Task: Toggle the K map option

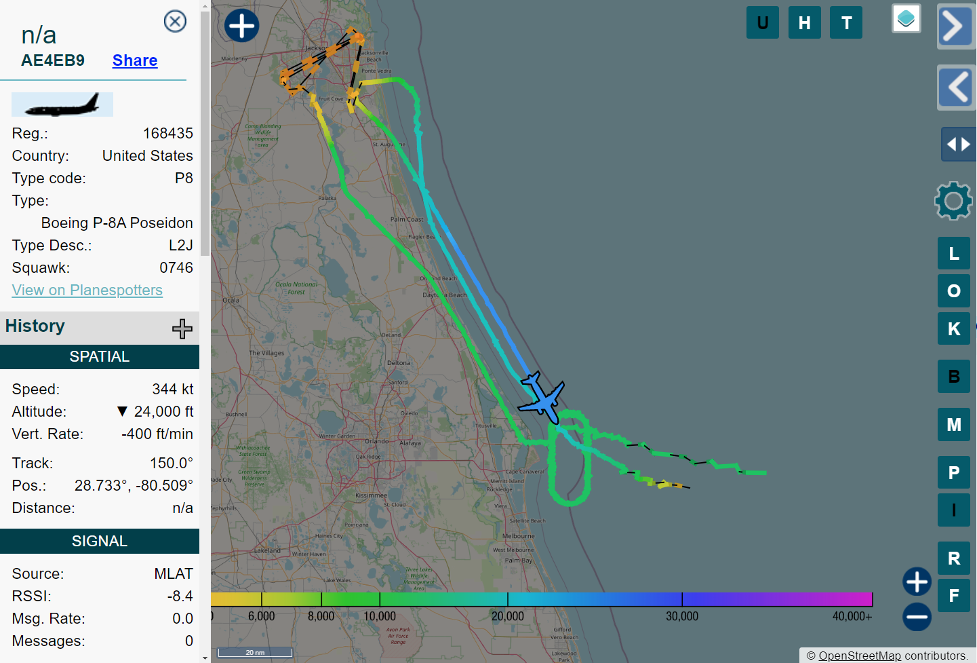Action: point(954,328)
